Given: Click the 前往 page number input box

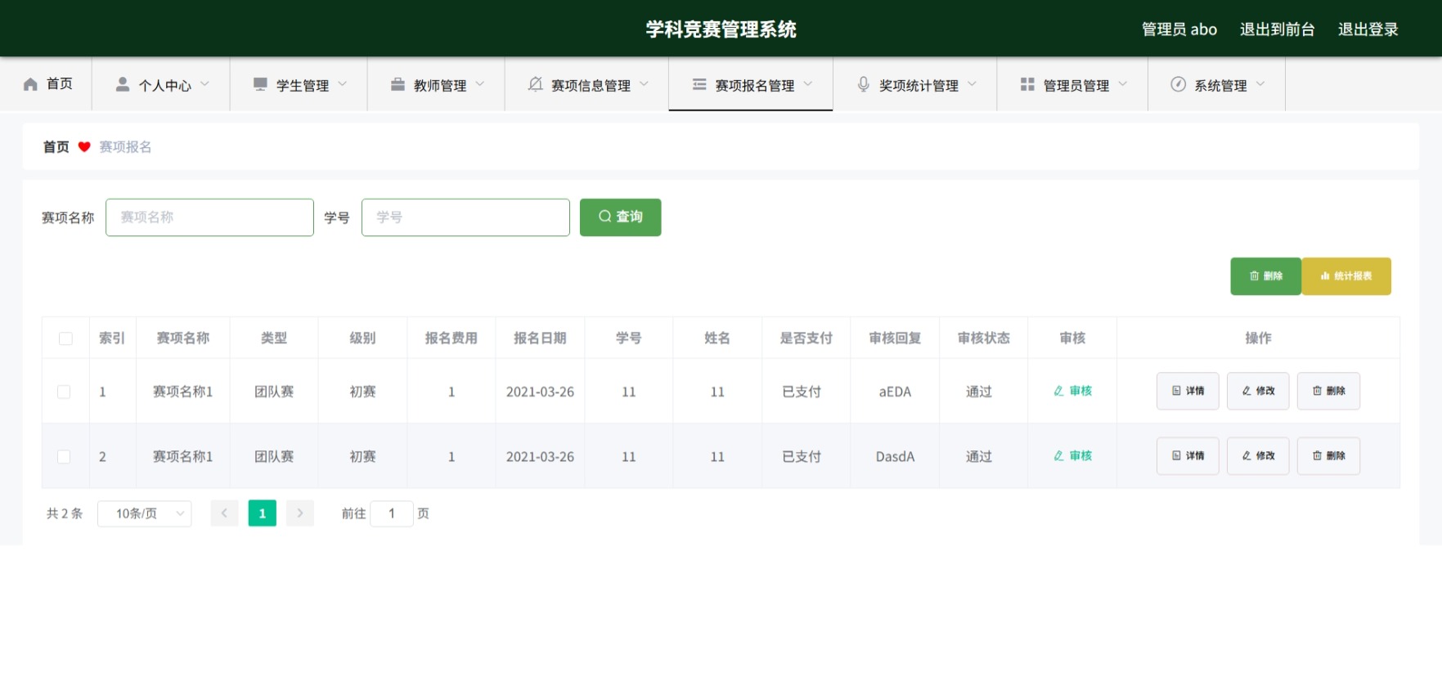Looking at the screenshot, I should pyautogui.click(x=392, y=513).
